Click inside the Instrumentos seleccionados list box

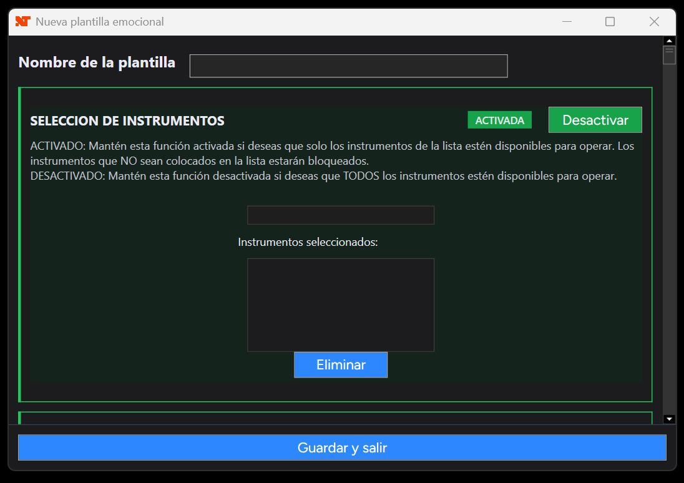click(341, 305)
